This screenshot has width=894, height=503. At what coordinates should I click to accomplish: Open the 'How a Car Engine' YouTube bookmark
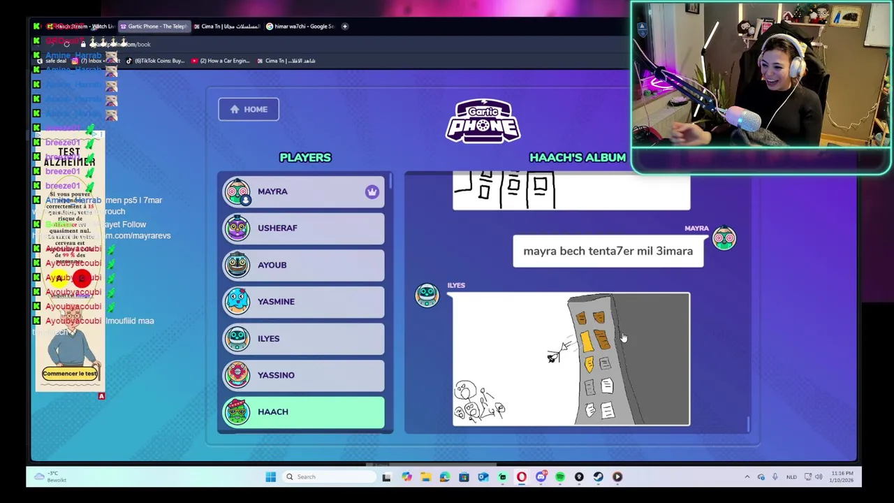point(220,61)
